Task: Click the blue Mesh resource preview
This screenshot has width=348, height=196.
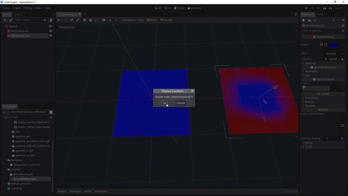Action: click(x=334, y=45)
